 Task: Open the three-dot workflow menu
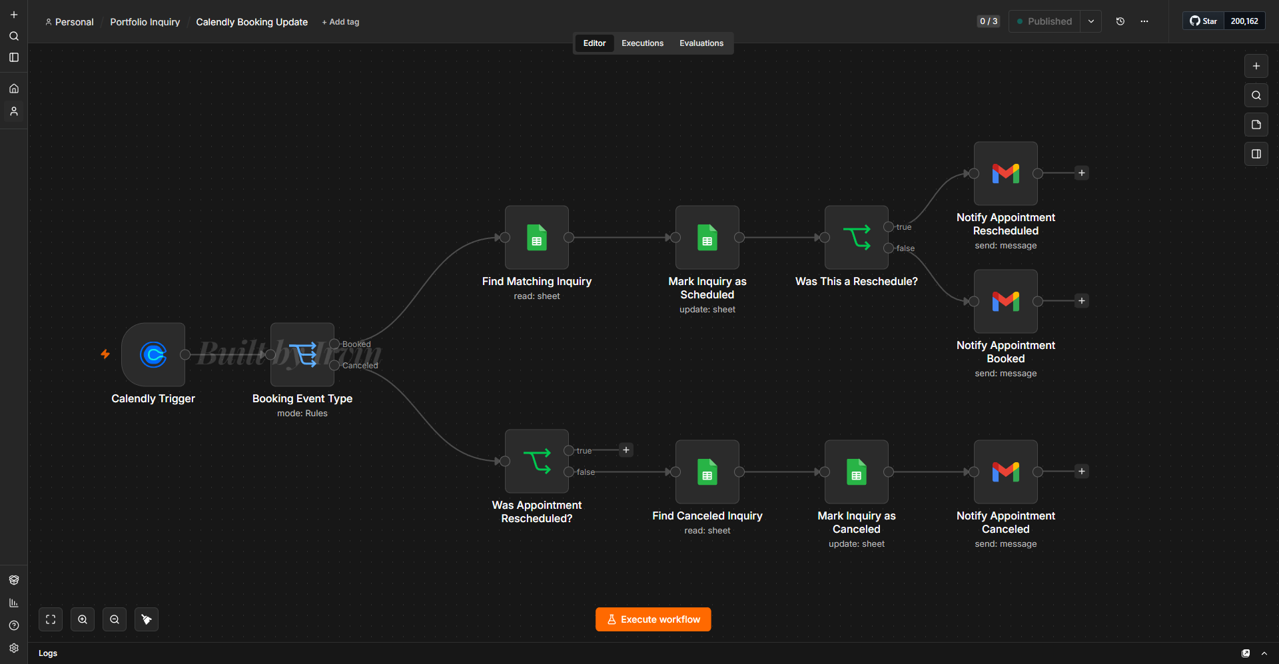[1144, 21]
